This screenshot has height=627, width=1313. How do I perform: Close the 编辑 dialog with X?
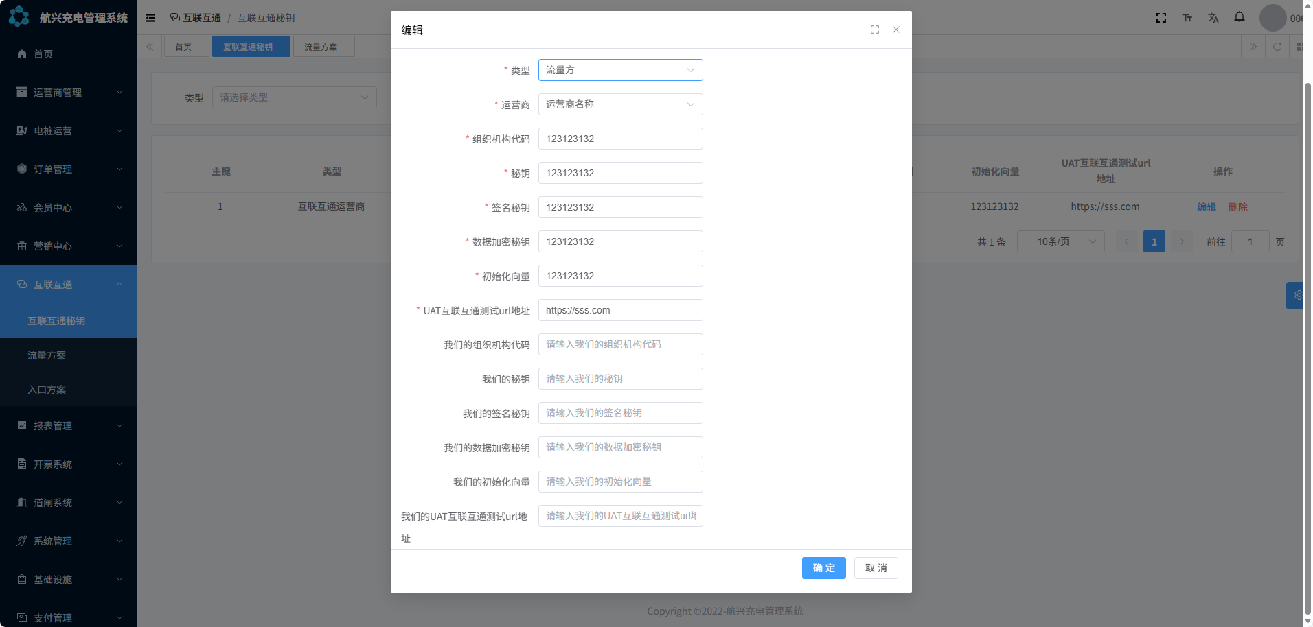tap(895, 29)
